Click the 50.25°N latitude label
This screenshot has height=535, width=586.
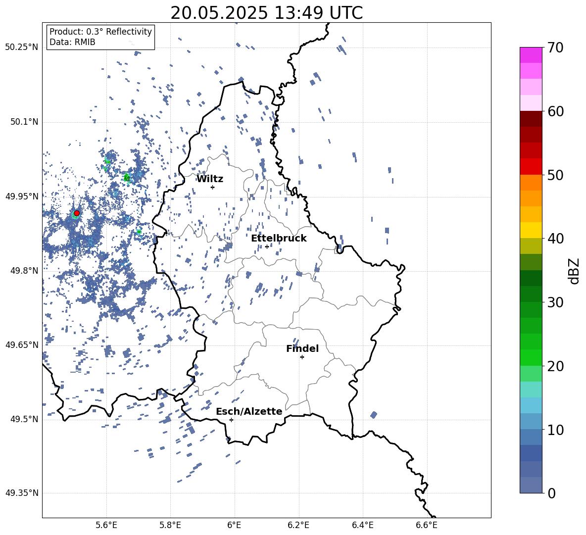pyautogui.click(x=22, y=48)
